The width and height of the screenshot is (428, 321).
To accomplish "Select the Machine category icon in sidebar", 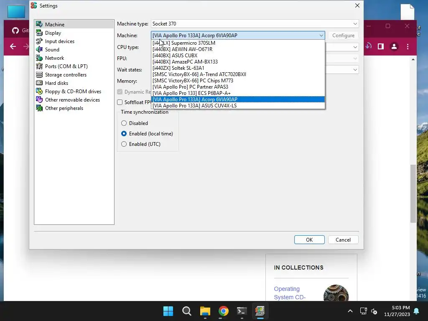I will [39, 24].
